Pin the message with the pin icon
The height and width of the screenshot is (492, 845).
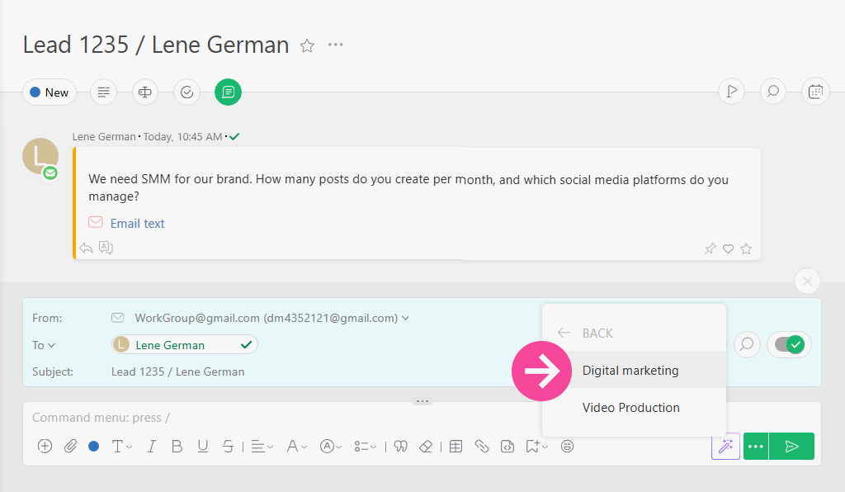(x=710, y=249)
